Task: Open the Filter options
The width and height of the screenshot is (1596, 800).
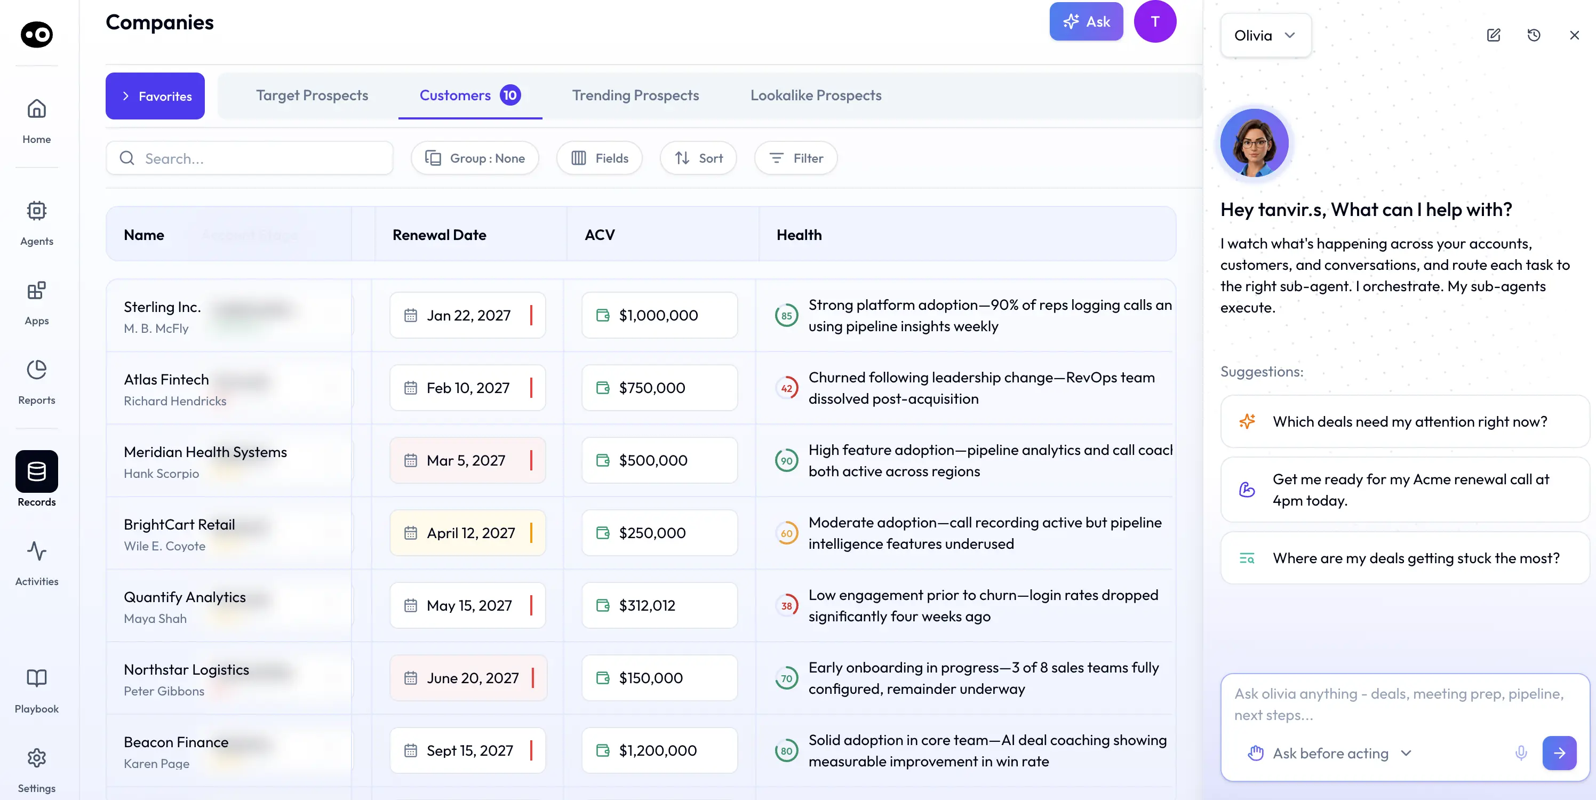Action: point(795,158)
